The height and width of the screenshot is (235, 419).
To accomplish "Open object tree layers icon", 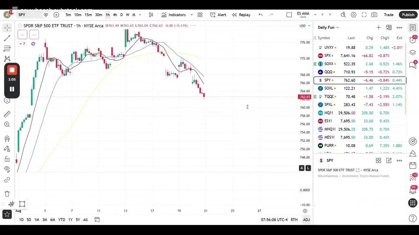I will click(x=413, y=53).
